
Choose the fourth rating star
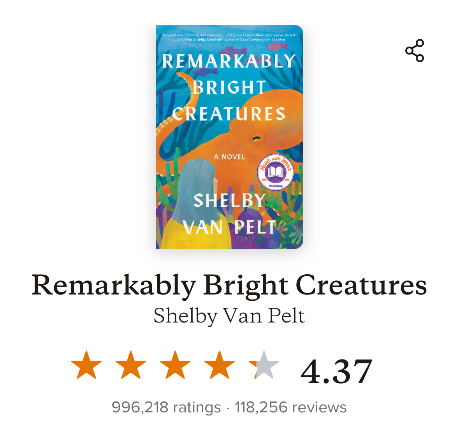pos(220,365)
